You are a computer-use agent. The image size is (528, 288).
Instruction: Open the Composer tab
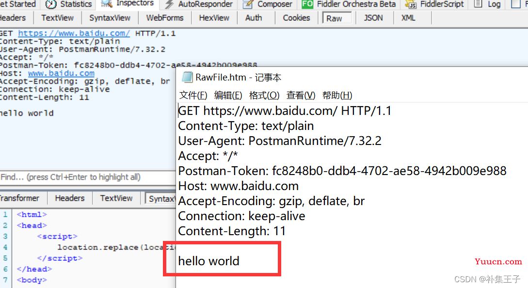(268, 4)
